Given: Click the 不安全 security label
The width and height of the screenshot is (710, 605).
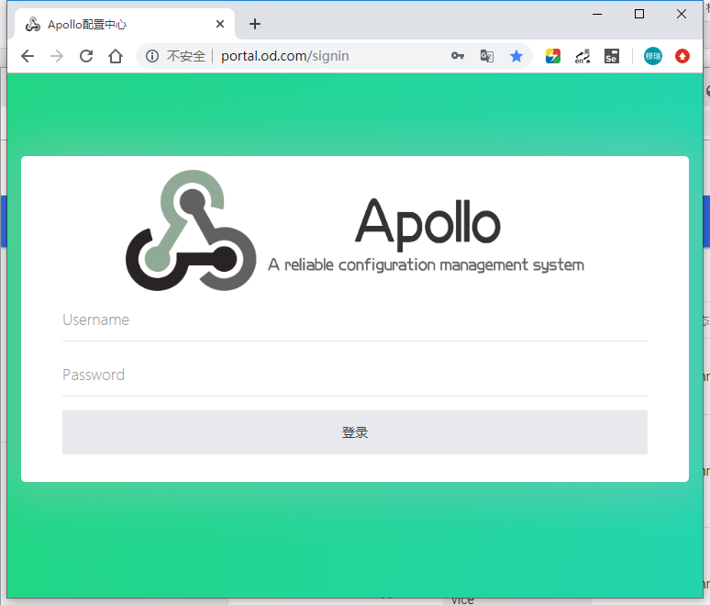Looking at the screenshot, I should click(185, 56).
